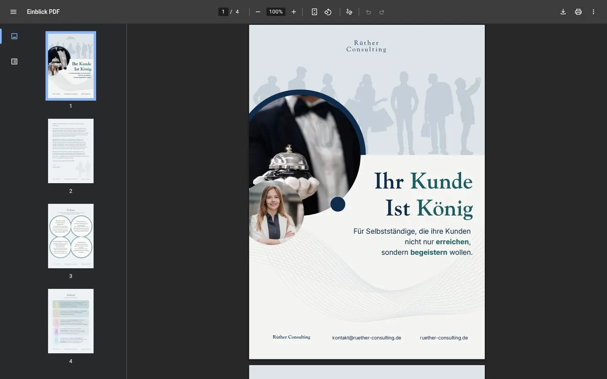
Task: Click the 100% zoom level field
Action: click(276, 12)
